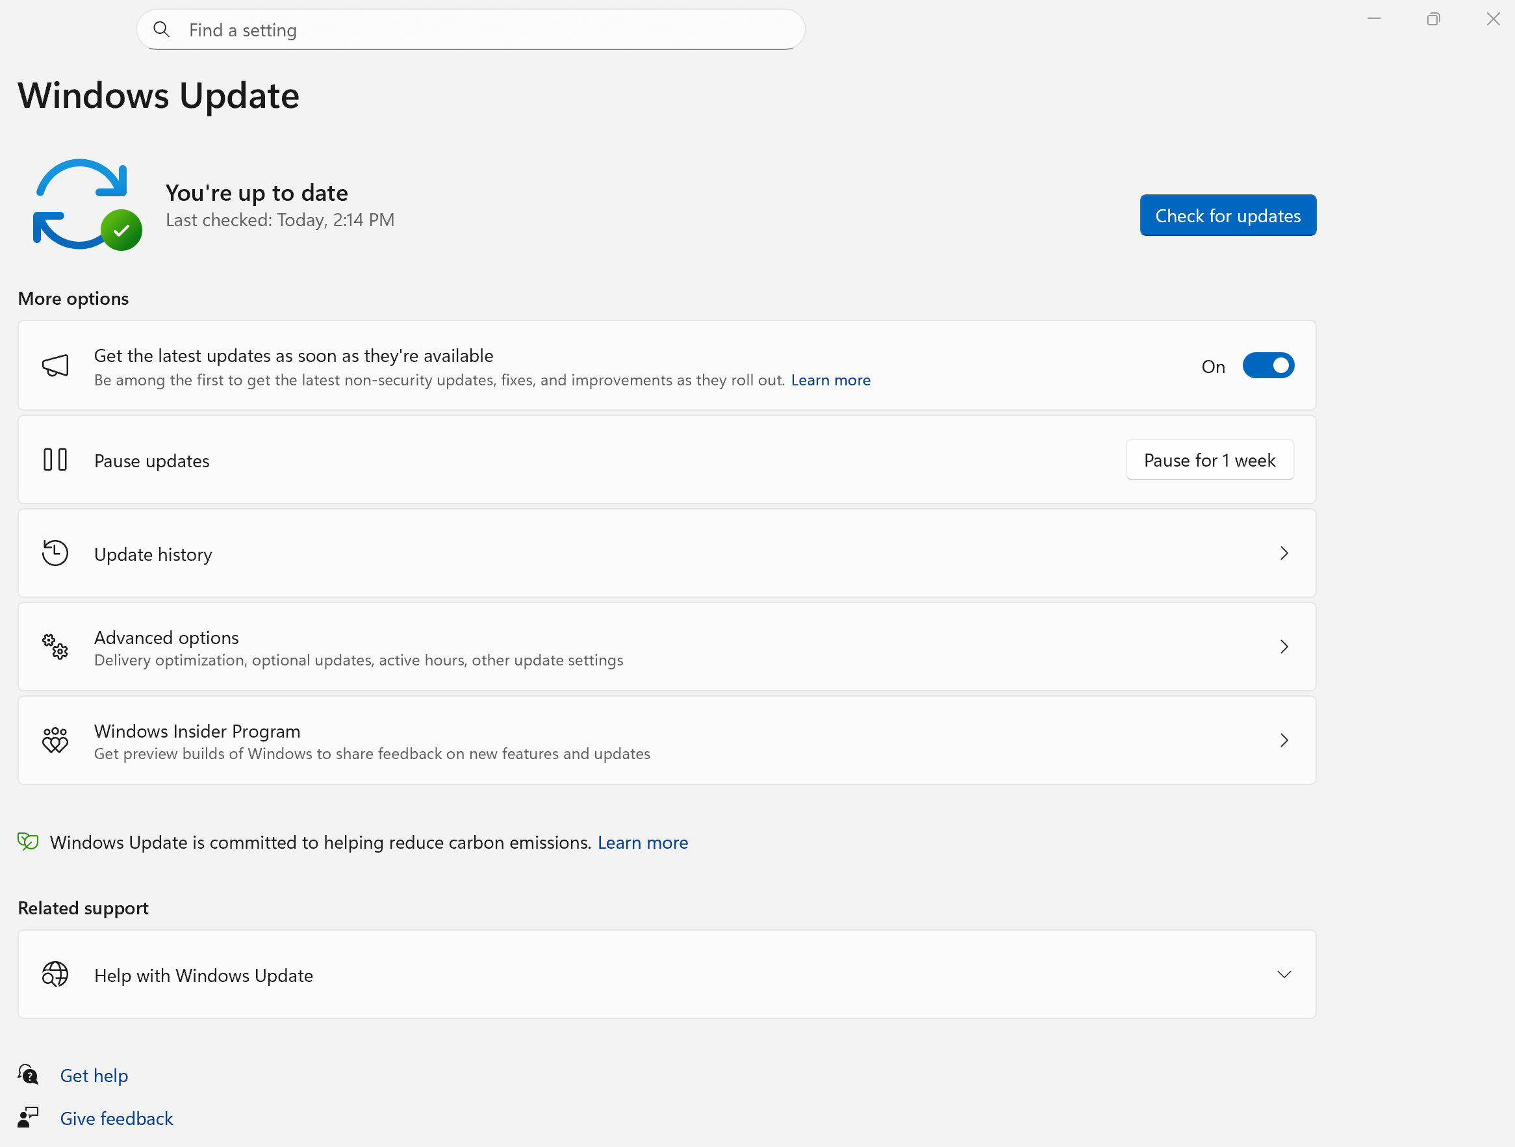Click the gears icon beside Advanced options
This screenshot has width=1515, height=1147.
pyautogui.click(x=54, y=647)
